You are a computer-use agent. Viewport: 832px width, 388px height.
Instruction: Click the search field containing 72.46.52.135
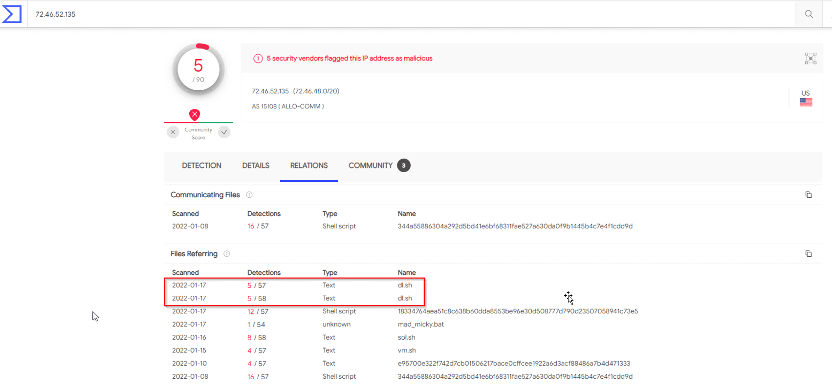(412, 14)
